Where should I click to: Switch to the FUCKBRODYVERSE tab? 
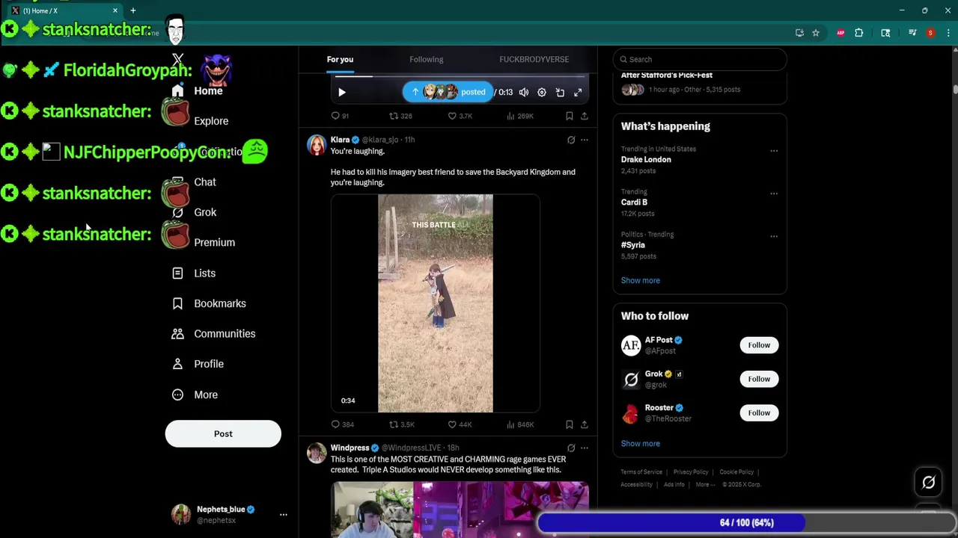tap(534, 59)
